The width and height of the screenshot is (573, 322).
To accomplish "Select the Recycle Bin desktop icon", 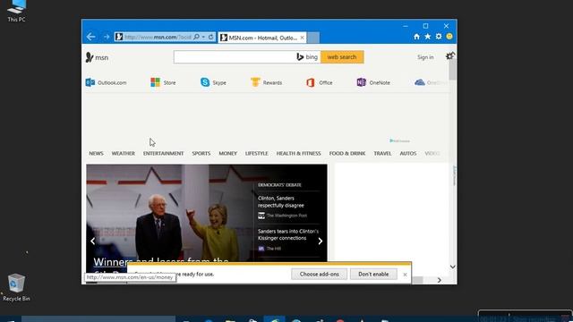I will [x=16, y=288].
